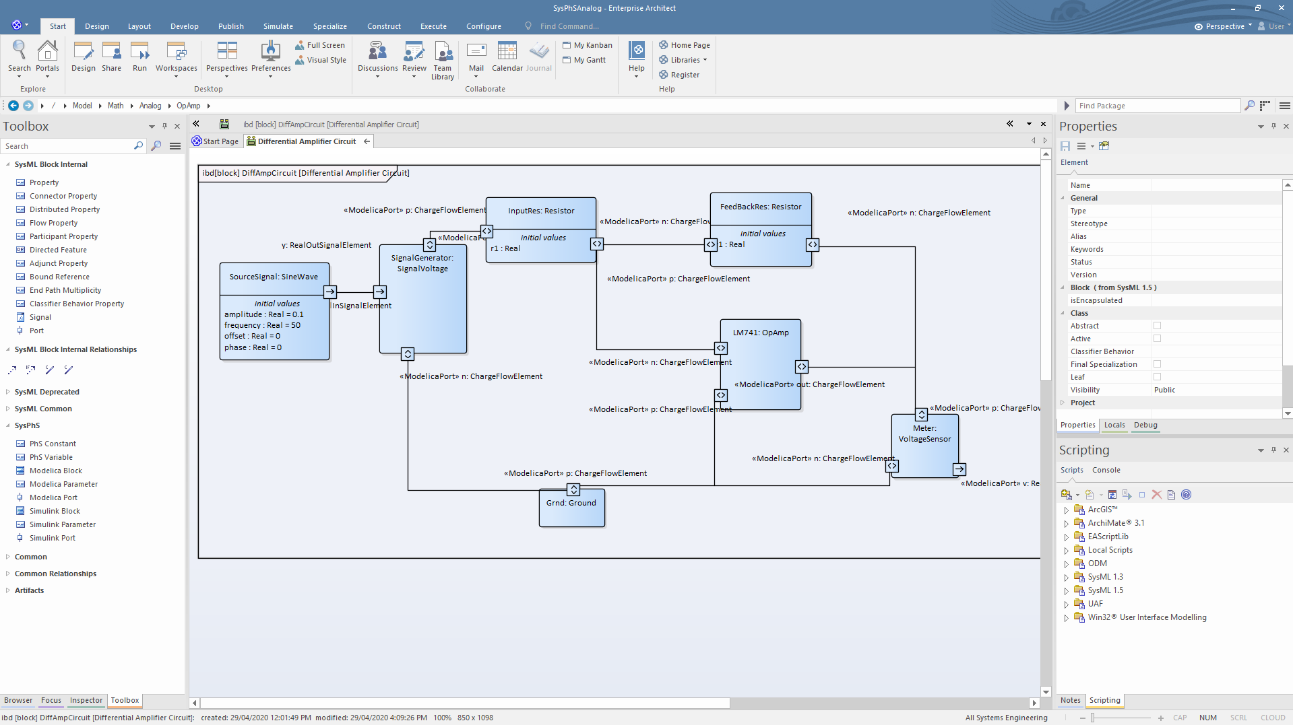Click the red delete script icon
Screen dimensions: 1293x725
1157,495
